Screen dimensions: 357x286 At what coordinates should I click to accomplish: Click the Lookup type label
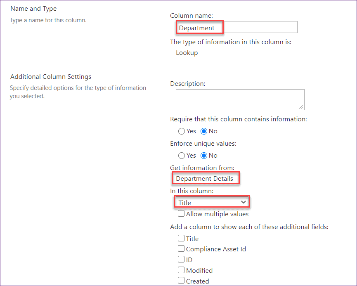(x=187, y=52)
